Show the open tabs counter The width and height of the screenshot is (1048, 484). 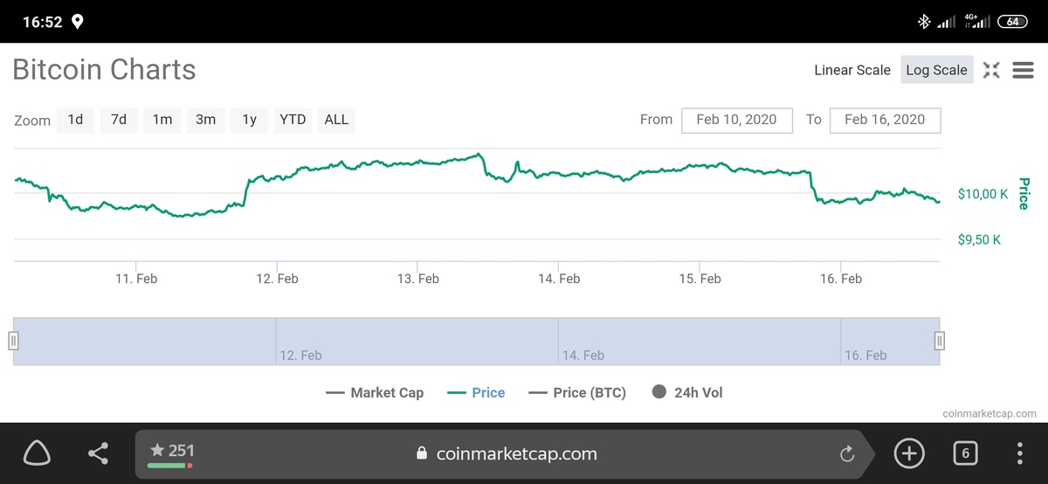[x=965, y=453]
